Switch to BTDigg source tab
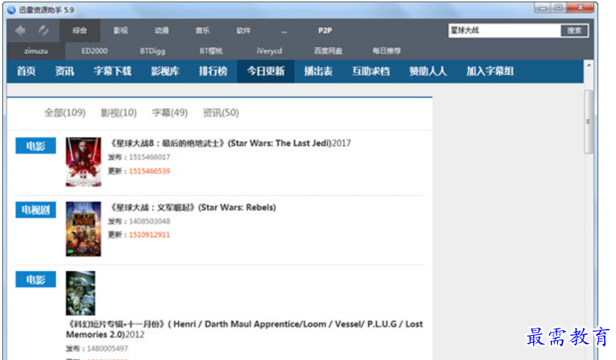This screenshot has height=360, width=616. pos(152,51)
